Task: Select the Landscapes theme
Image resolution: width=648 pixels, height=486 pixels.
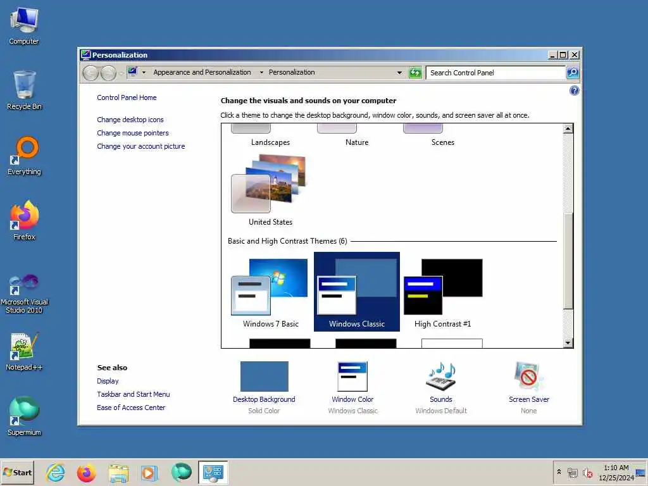Action: coord(270,135)
